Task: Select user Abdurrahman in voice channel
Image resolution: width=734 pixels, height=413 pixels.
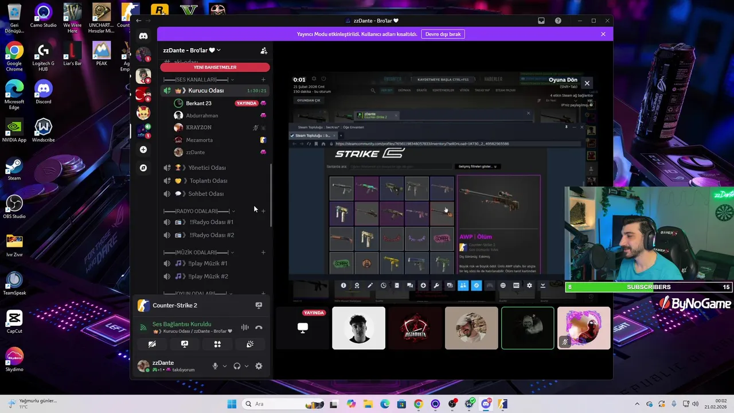Action: tap(221, 115)
